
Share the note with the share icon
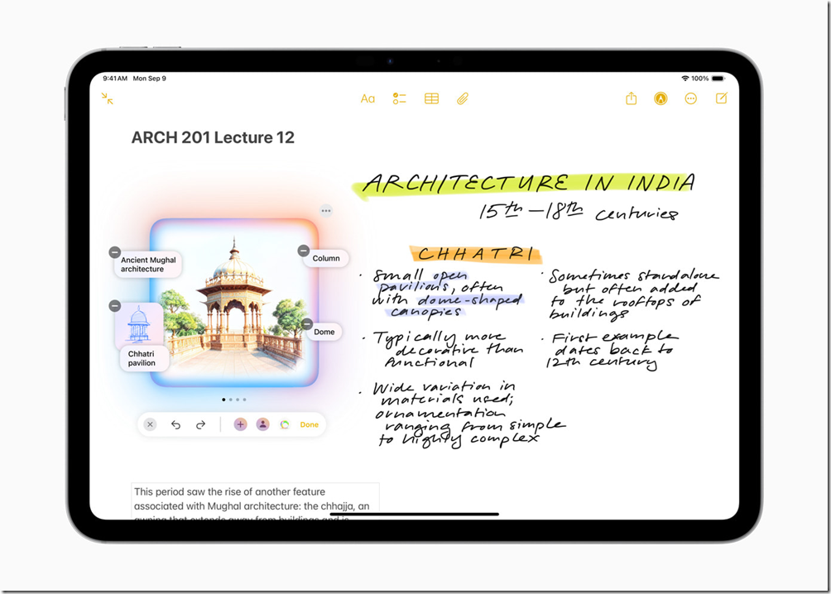tap(631, 99)
